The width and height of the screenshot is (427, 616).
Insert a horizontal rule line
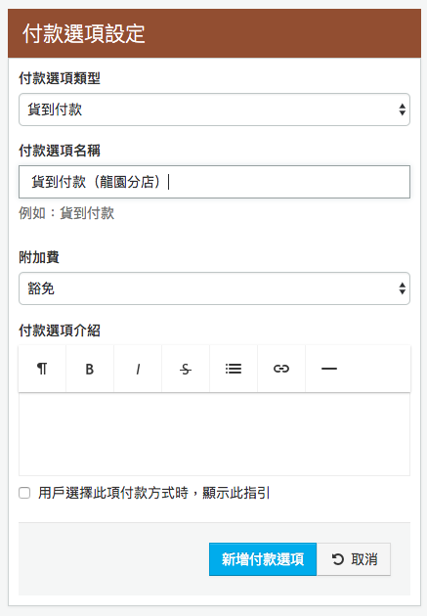click(x=329, y=369)
